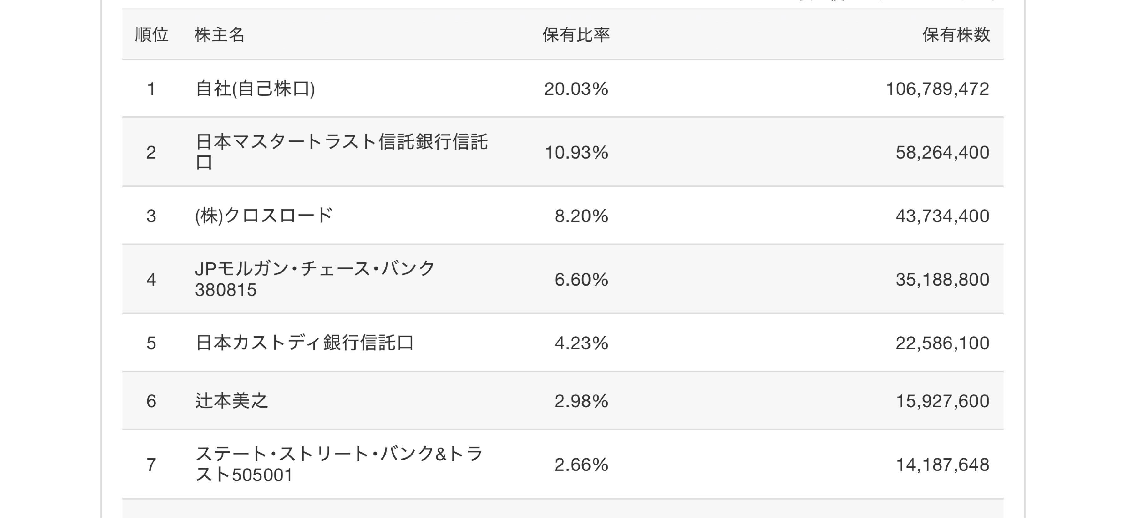
Task: Click the 保有株数 column header
Action: [956, 34]
